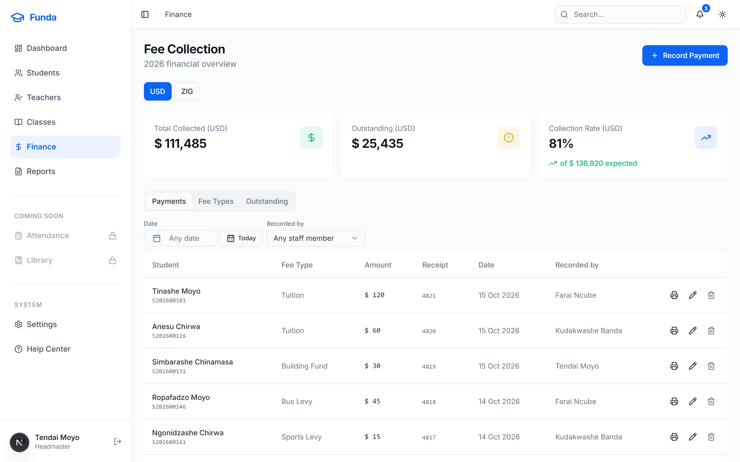The image size is (740, 462).
Task: Click Record Payment button
Action: [x=685, y=55]
